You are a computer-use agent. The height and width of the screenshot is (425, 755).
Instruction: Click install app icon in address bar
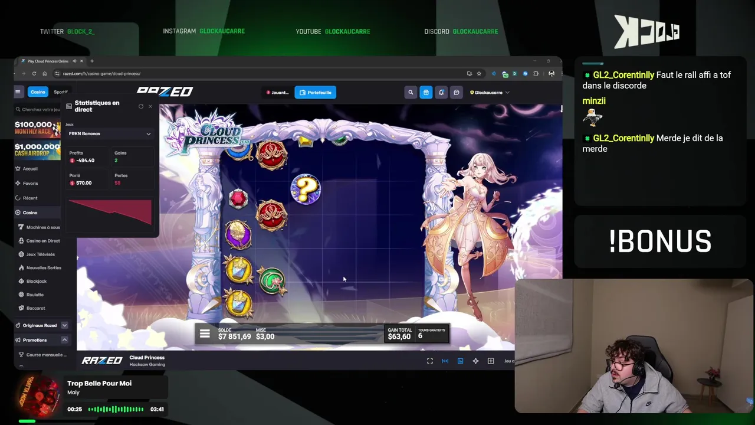pyautogui.click(x=469, y=74)
